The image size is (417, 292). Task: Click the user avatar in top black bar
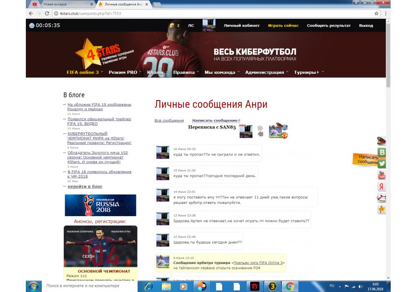coord(209,25)
